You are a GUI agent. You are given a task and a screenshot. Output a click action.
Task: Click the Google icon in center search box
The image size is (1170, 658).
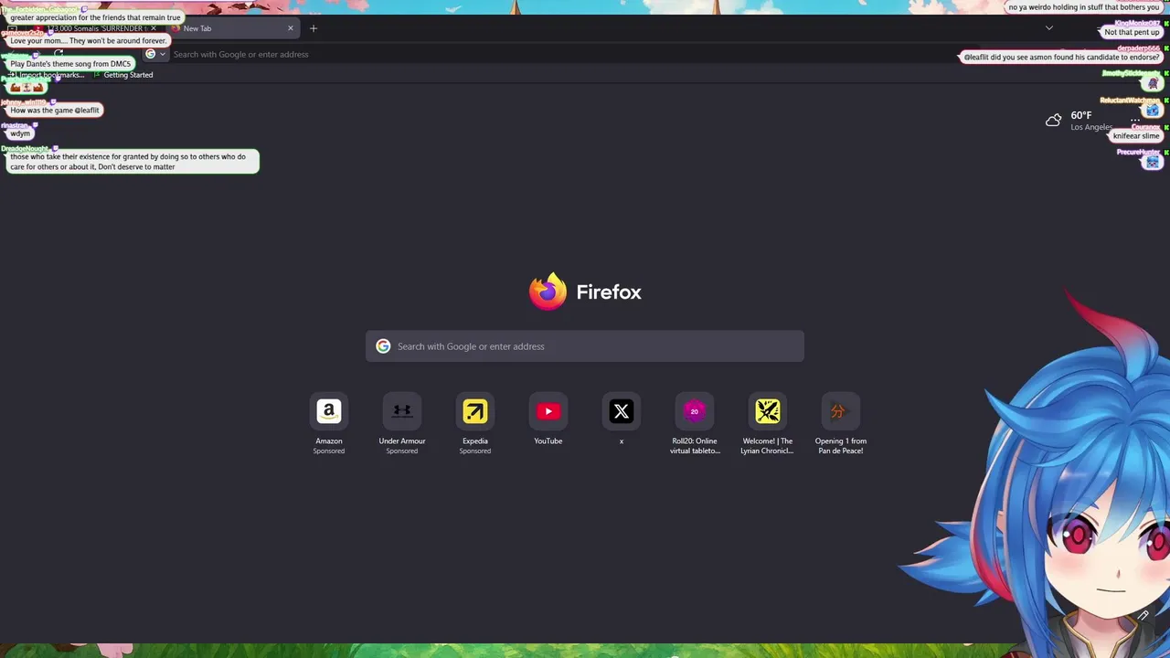tap(383, 346)
